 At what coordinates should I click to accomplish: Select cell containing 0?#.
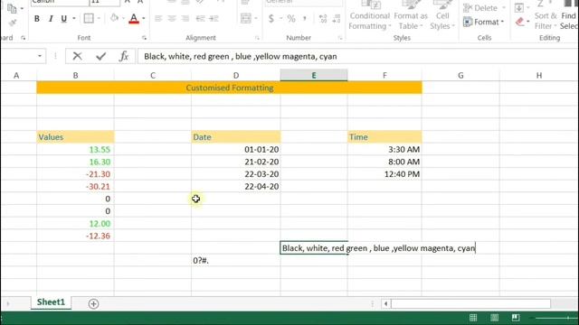[236, 261]
